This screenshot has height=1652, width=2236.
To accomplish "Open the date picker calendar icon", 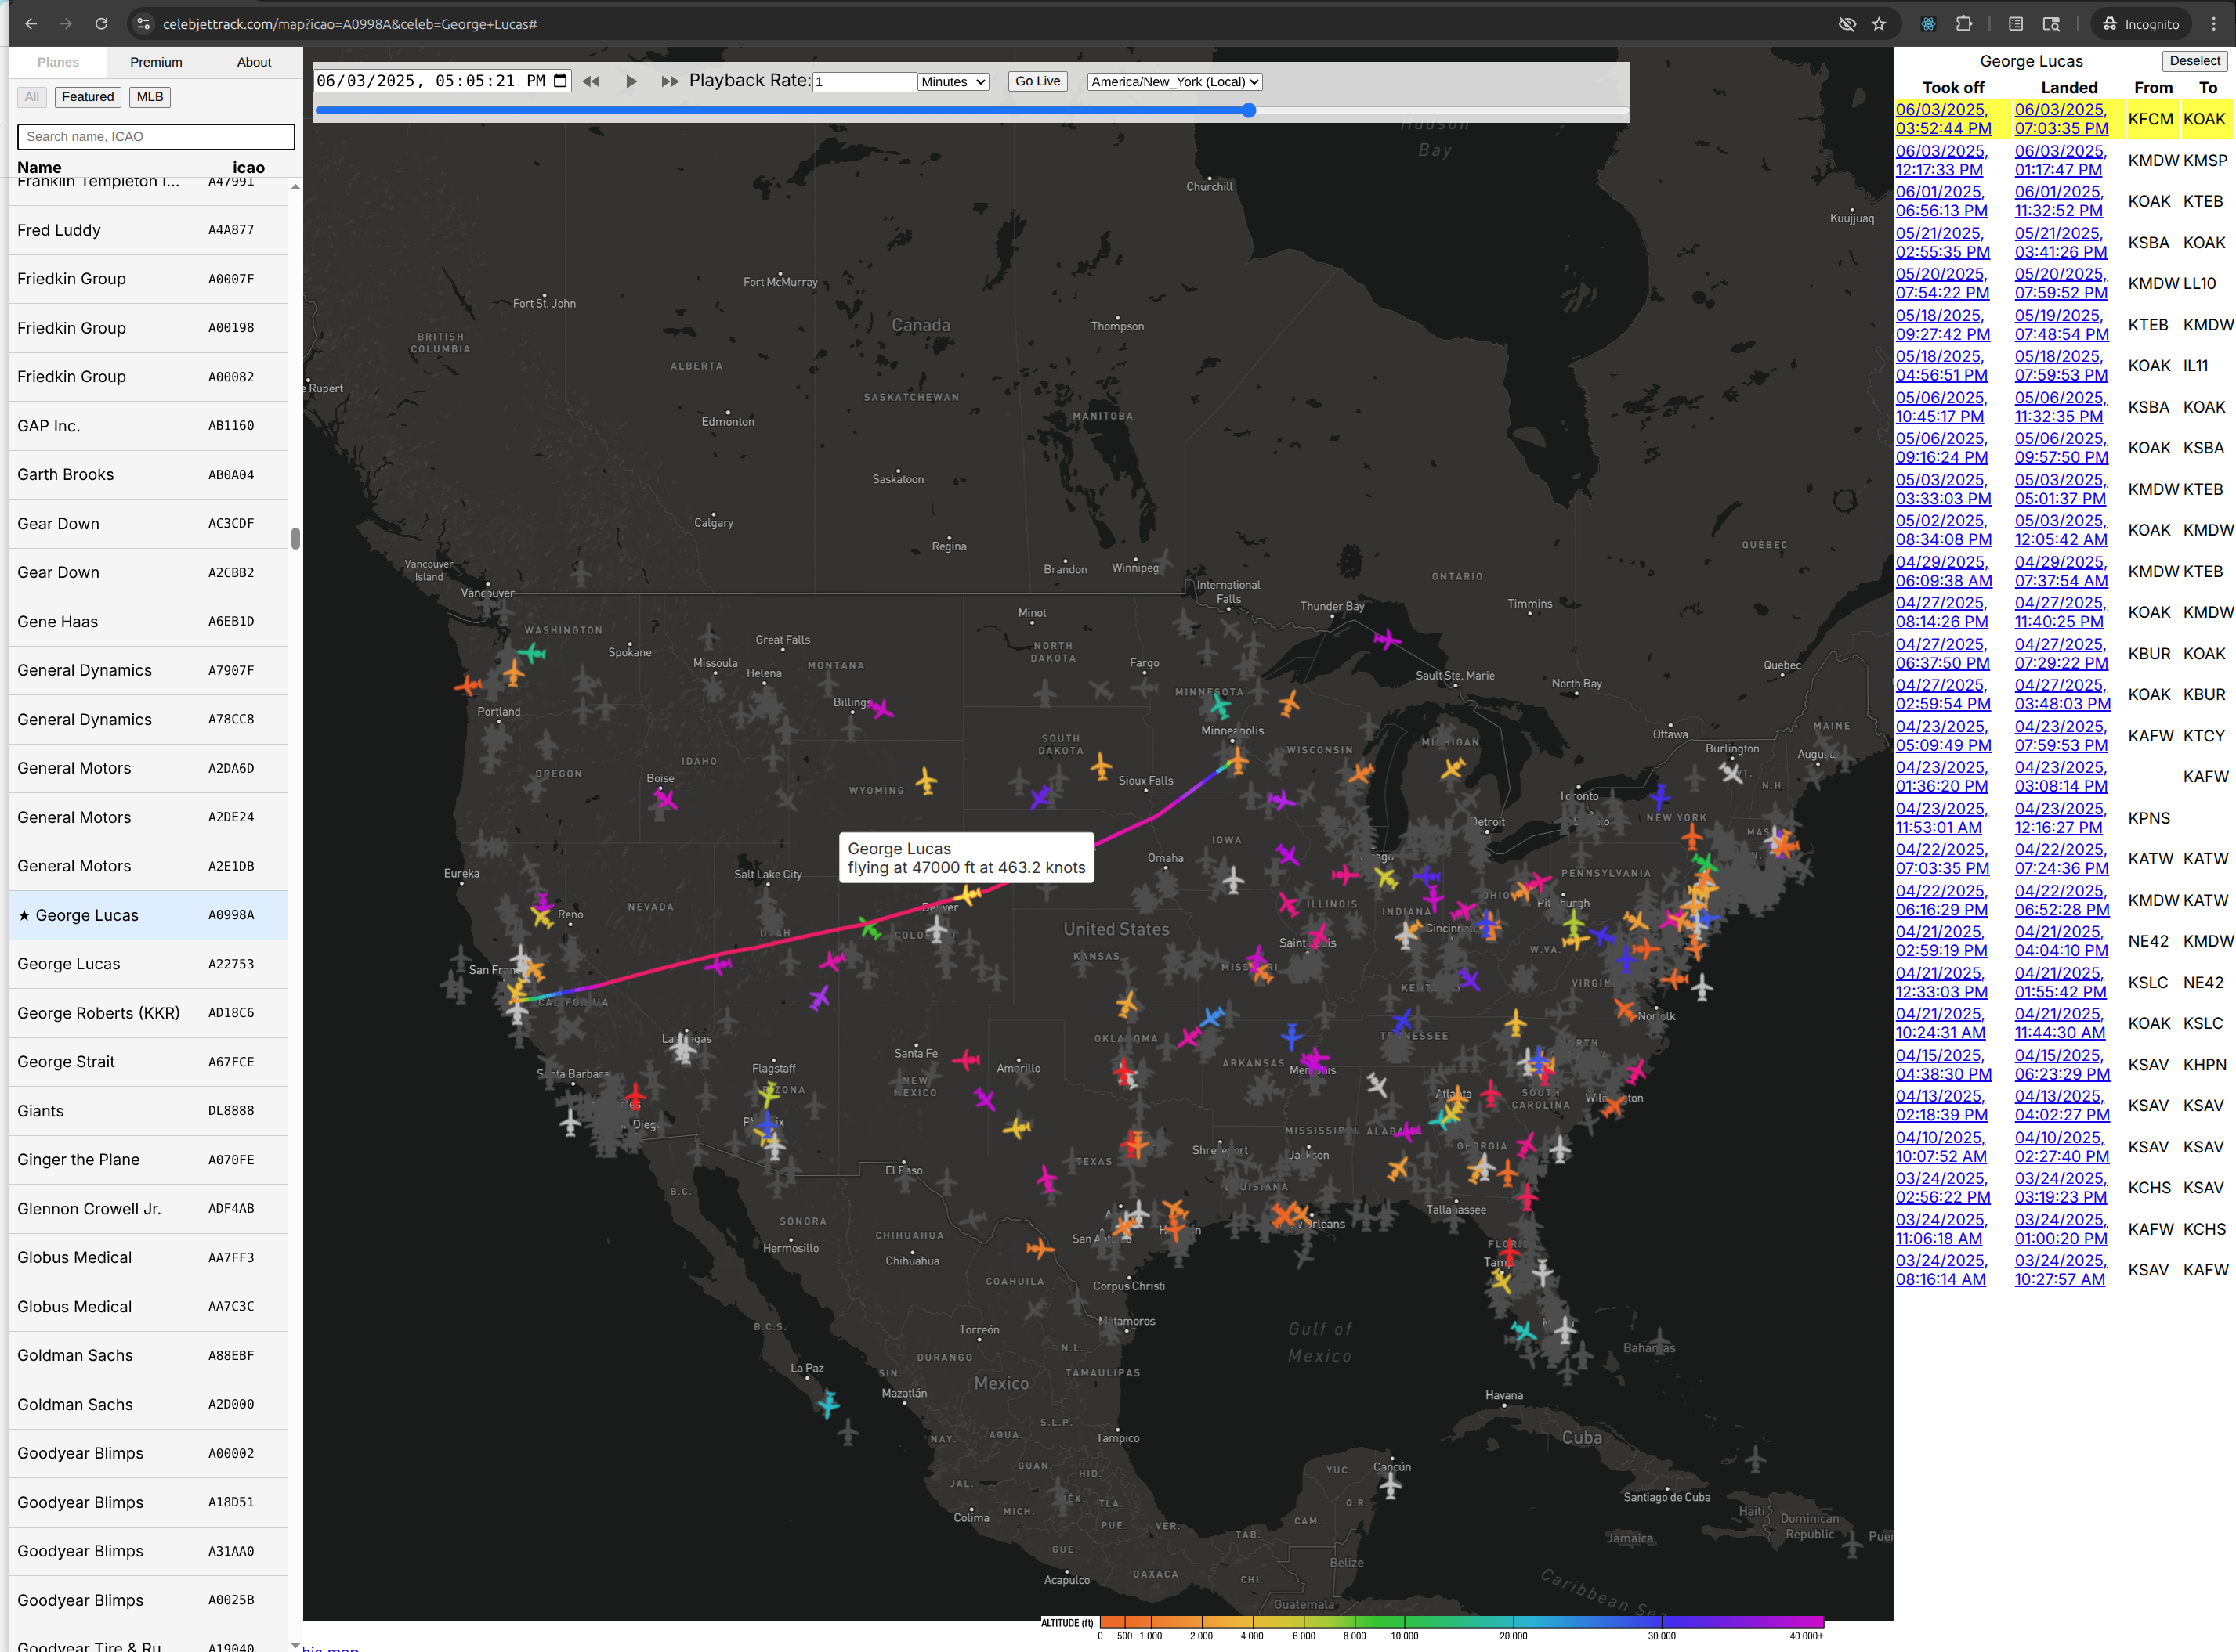I will pyautogui.click(x=560, y=81).
